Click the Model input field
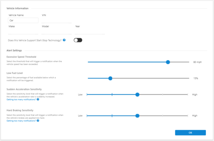 click(56, 31)
